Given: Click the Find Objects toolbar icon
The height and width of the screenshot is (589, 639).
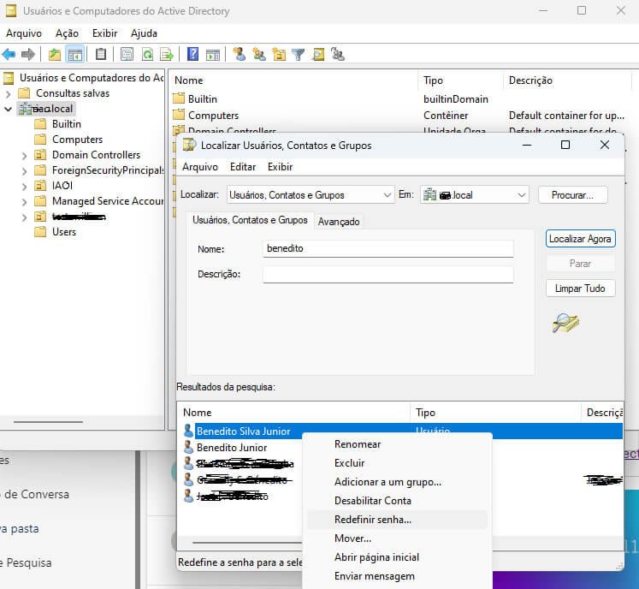Looking at the screenshot, I should click(318, 54).
